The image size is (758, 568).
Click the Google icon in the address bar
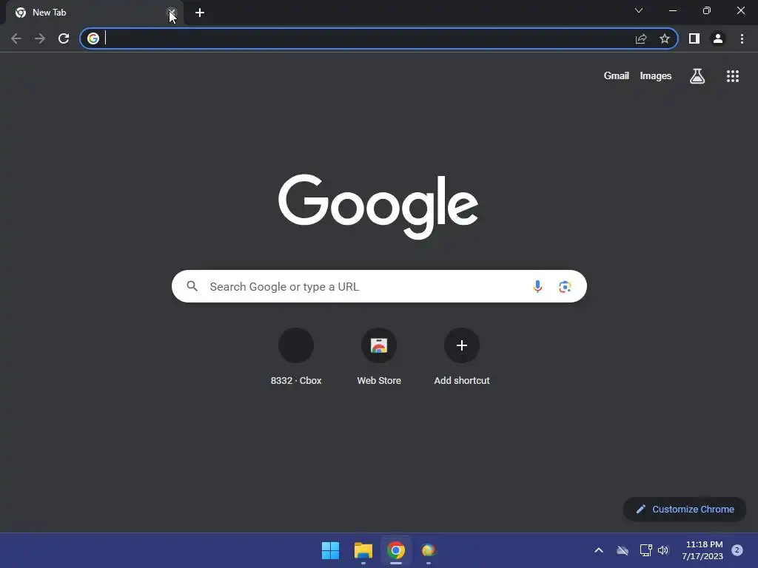click(93, 38)
